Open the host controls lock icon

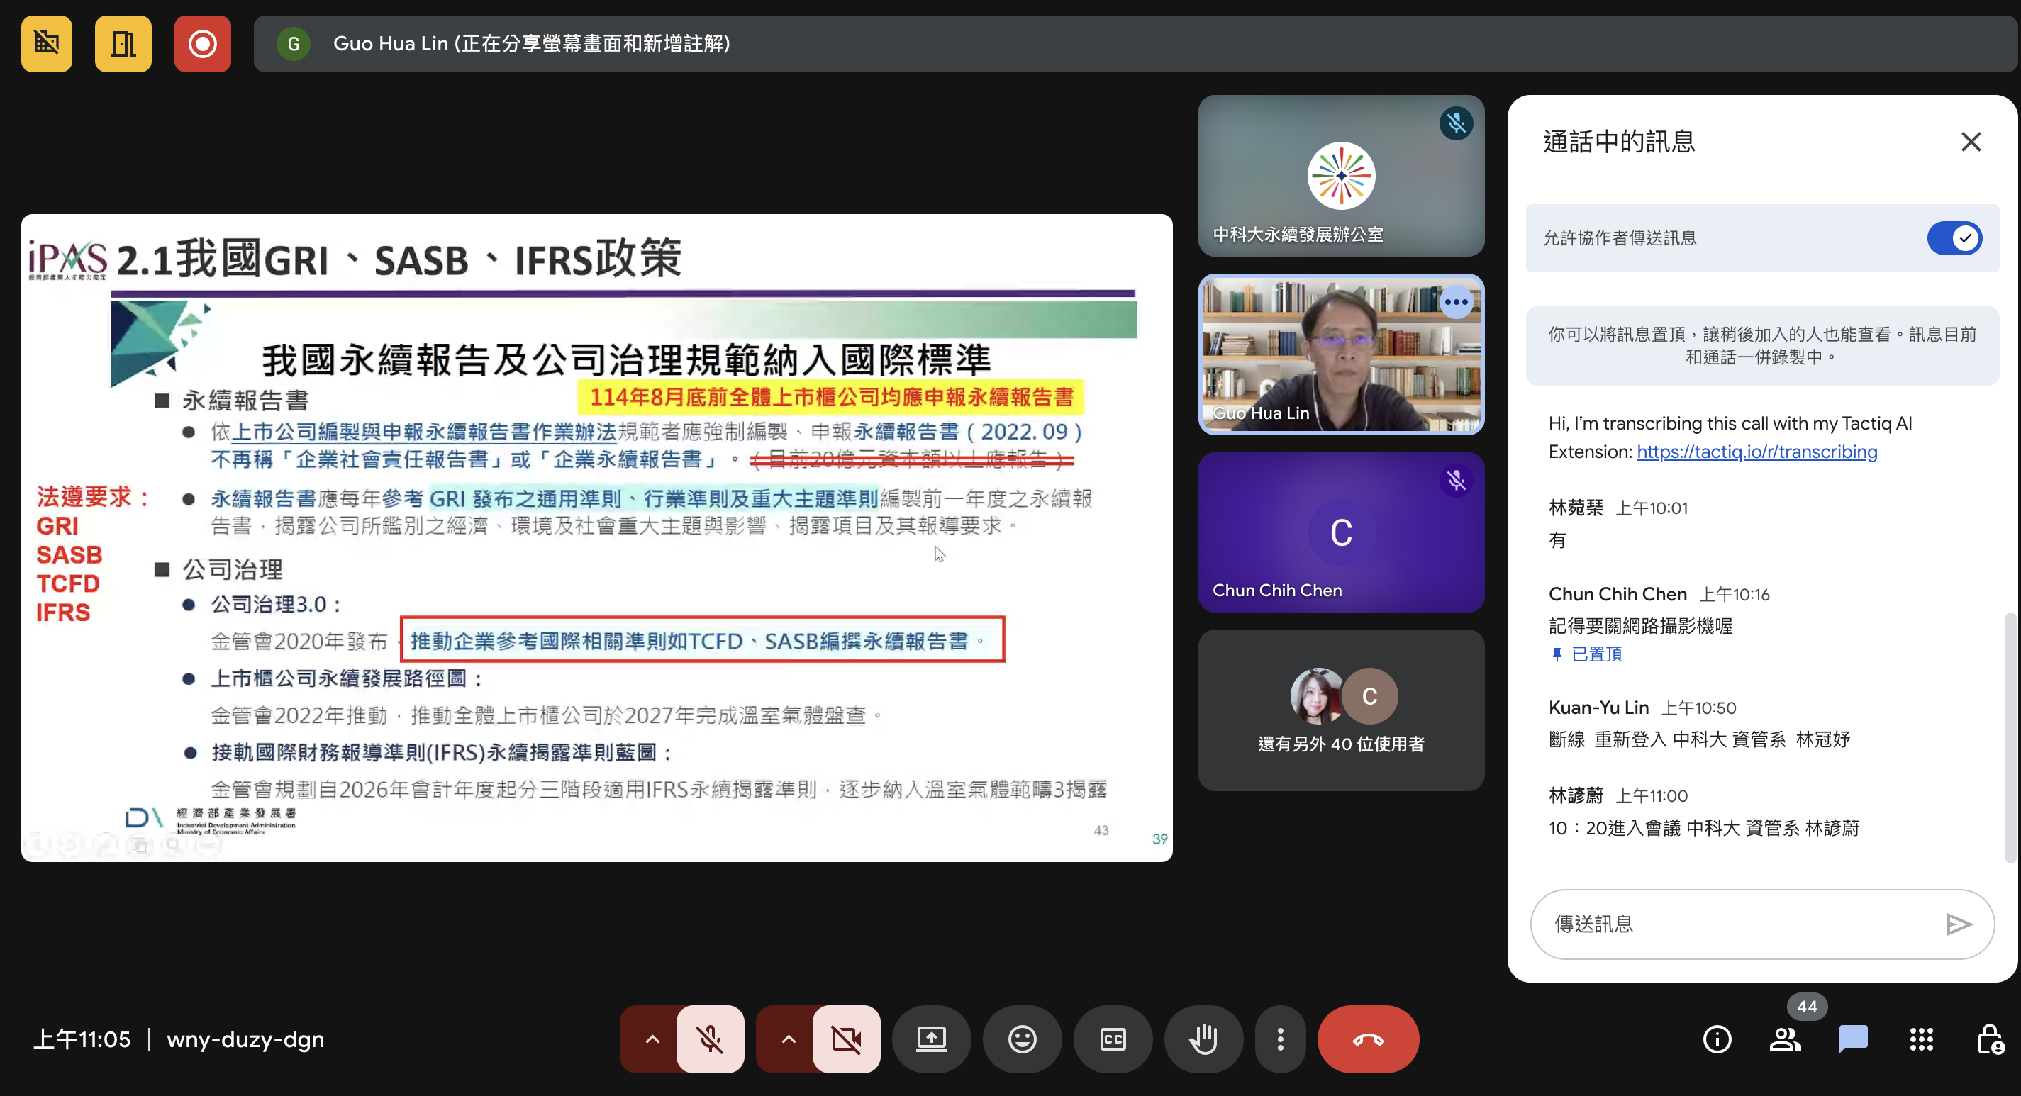tap(1990, 1039)
